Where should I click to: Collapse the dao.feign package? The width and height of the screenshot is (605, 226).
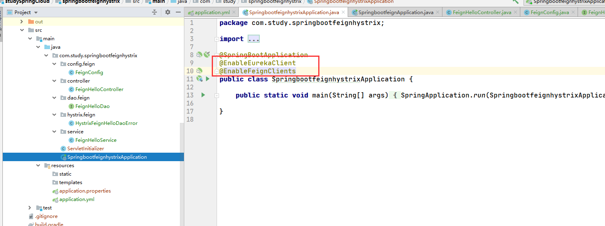click(54, 98)
